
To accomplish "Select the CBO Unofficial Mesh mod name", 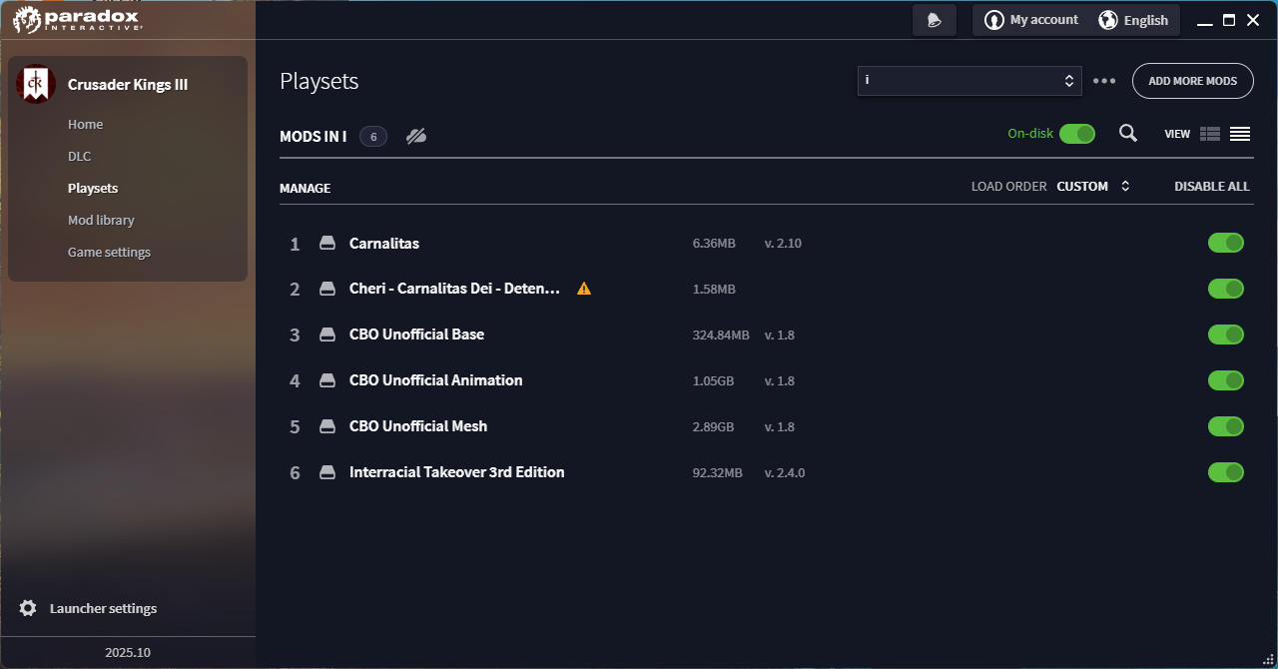I will click(x=418, y=426).
